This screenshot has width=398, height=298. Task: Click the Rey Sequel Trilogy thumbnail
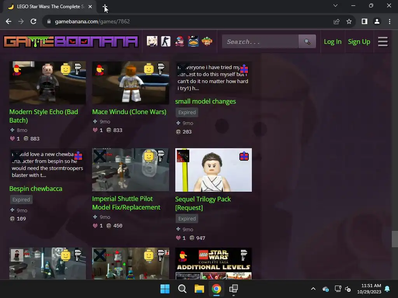point(213,170)
